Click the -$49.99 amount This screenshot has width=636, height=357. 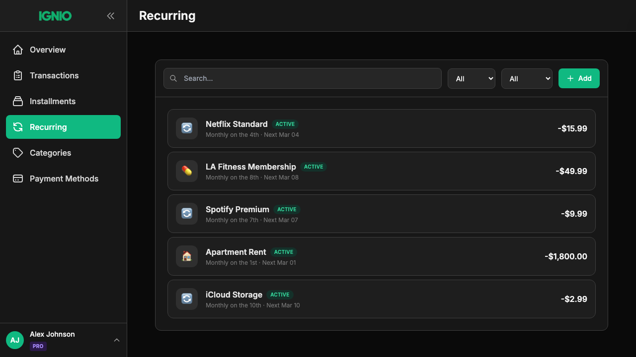tap(571, 171)
